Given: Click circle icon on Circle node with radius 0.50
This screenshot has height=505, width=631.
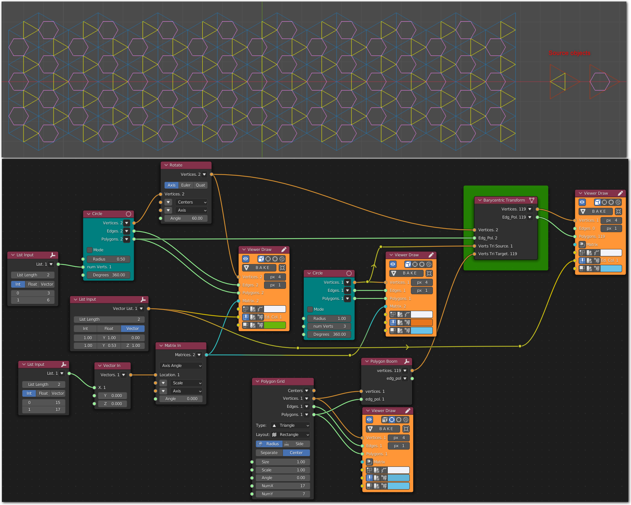Looking at the screenshot, I should (128, 214).
